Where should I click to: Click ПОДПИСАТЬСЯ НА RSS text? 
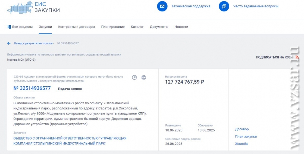(273, 57)
